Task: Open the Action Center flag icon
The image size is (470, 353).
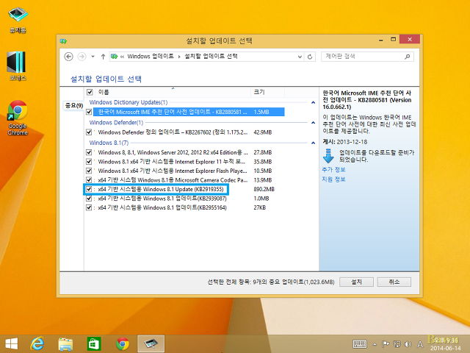Action: pyautogui.click(x=386, y=344)
